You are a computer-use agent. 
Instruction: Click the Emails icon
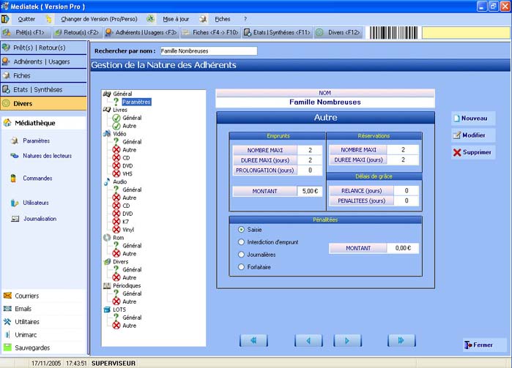(x=7, y=309)
